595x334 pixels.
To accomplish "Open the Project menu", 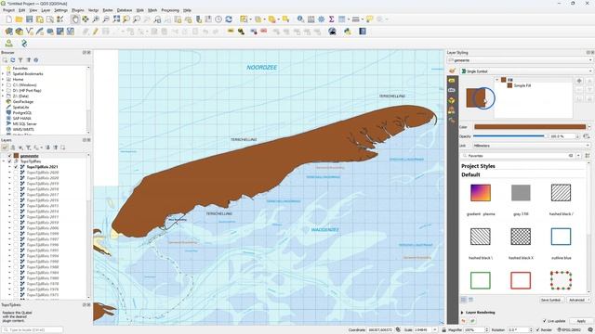I will coord(8,10).
